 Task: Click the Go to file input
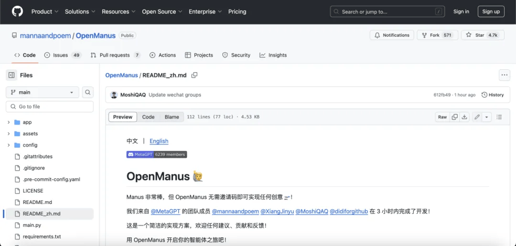[x=50, y=107]
